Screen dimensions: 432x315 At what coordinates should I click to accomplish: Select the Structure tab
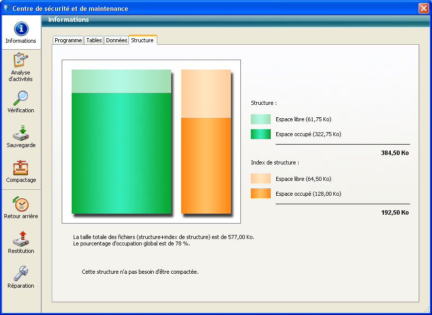(x=142, y=40)
